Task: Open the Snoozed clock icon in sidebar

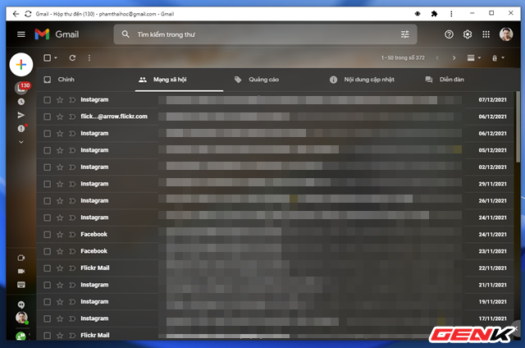Action: click(x=21, y=102)
